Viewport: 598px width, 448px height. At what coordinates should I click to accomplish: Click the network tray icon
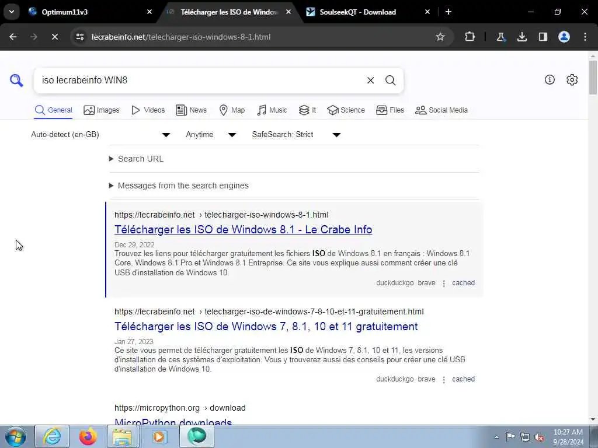click(x=525, y=437)
